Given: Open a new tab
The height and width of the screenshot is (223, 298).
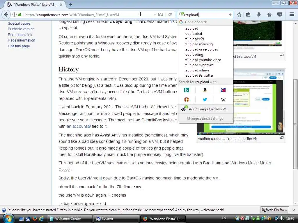Looking at the screenshot, I should coord(70,5).
